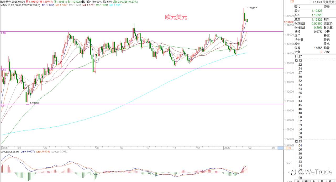Click the red 1.19322 current price tag on axis

(288, 22)
